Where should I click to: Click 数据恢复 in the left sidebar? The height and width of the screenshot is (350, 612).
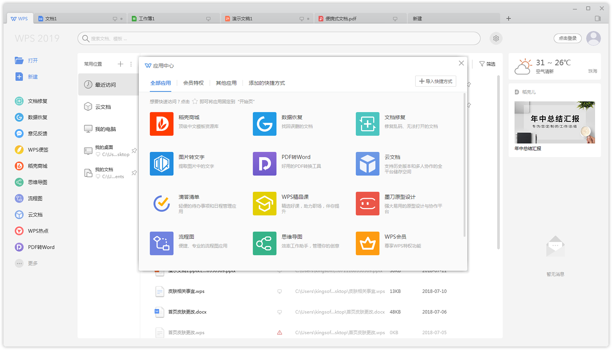31,117
